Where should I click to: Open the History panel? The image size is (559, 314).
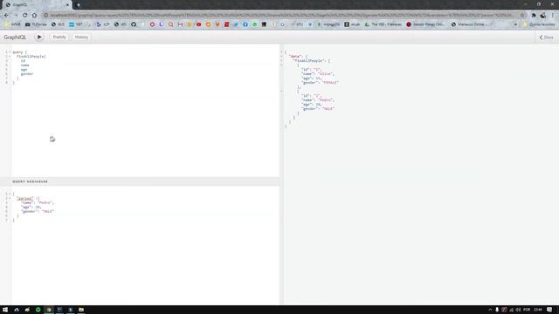click(81, 37)
